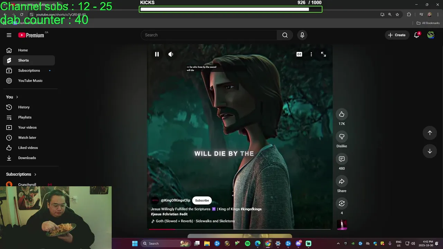443x249 pixels.
Task: Bookmark this page with the star icon
Action: [397, 15]
